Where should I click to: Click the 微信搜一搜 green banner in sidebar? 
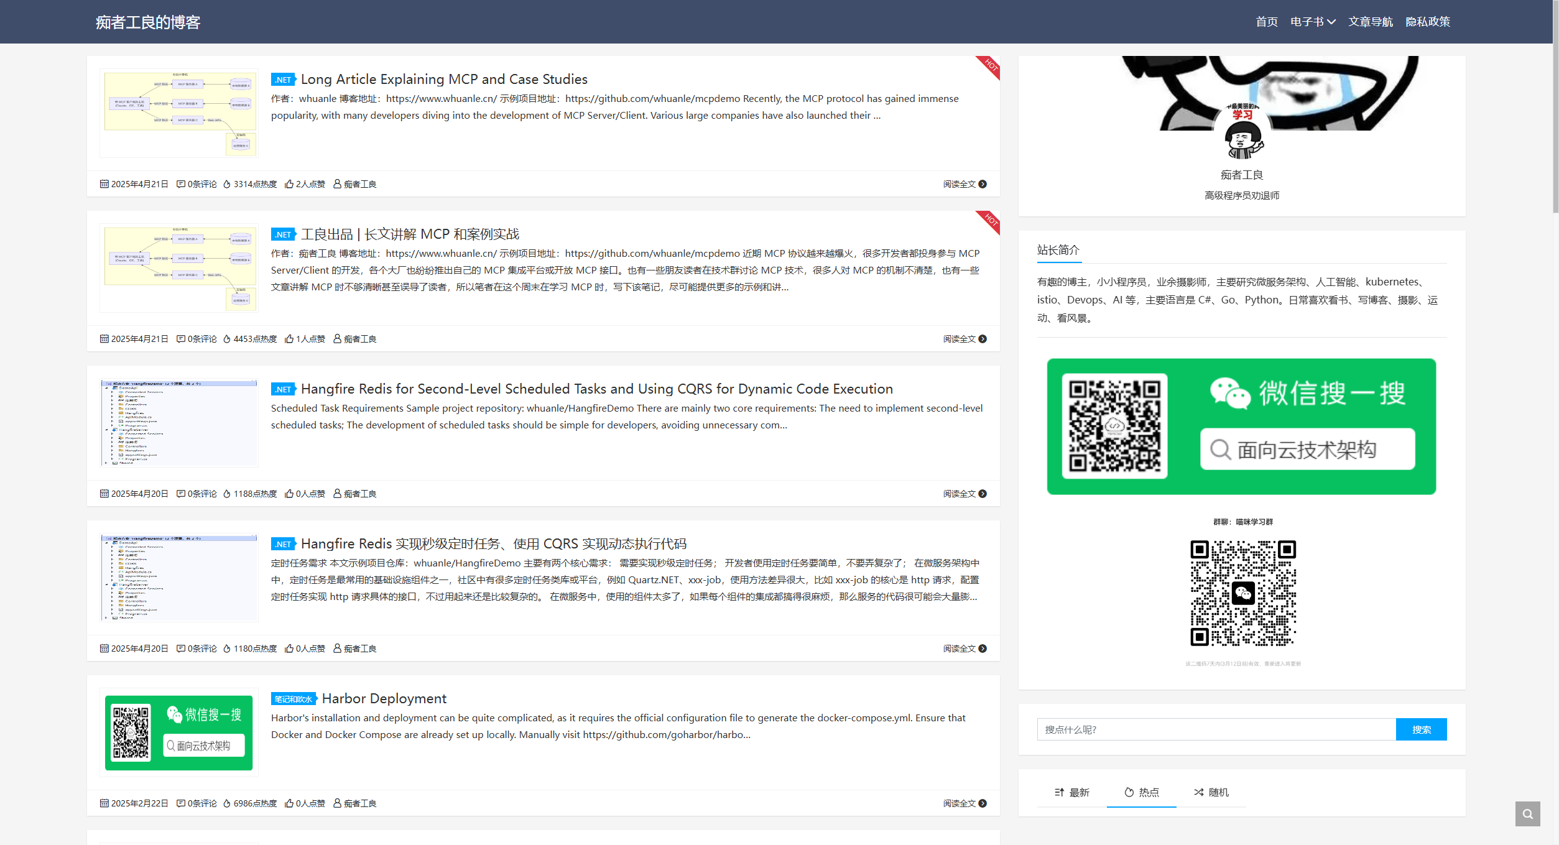point(1241,427)
